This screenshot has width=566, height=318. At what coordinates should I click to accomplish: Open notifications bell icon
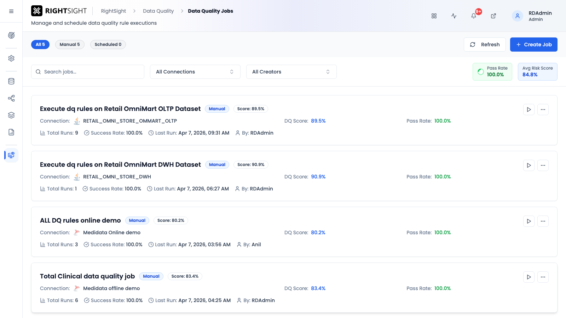point(474,16)
